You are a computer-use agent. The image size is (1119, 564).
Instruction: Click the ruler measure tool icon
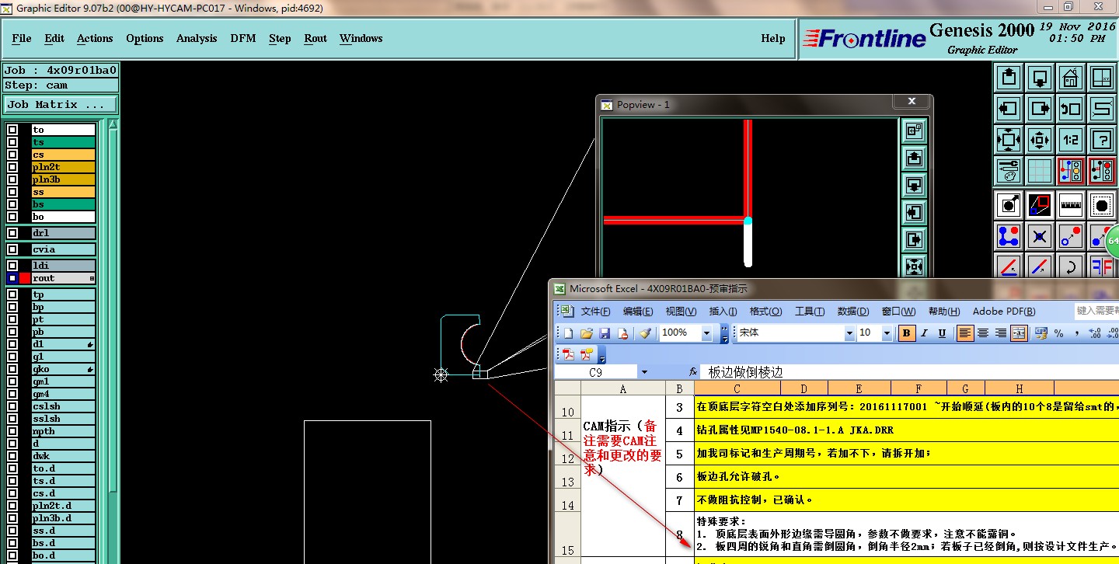1070,205
